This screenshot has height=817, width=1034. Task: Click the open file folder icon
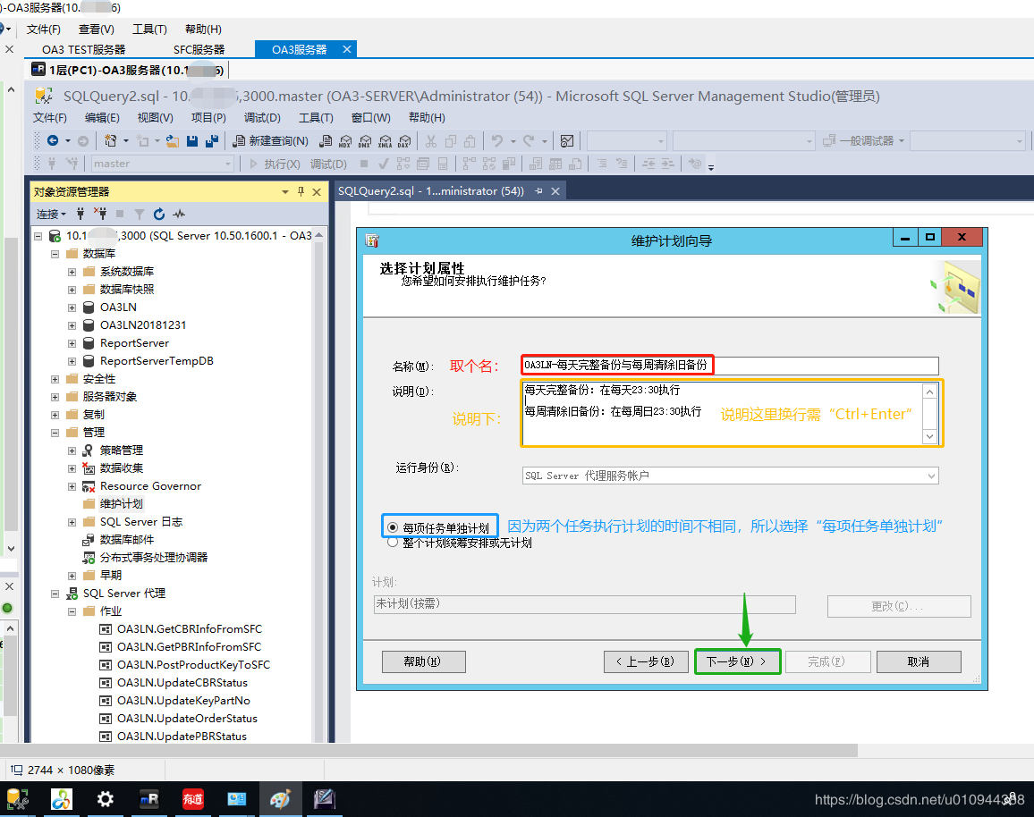pos(173,140)
